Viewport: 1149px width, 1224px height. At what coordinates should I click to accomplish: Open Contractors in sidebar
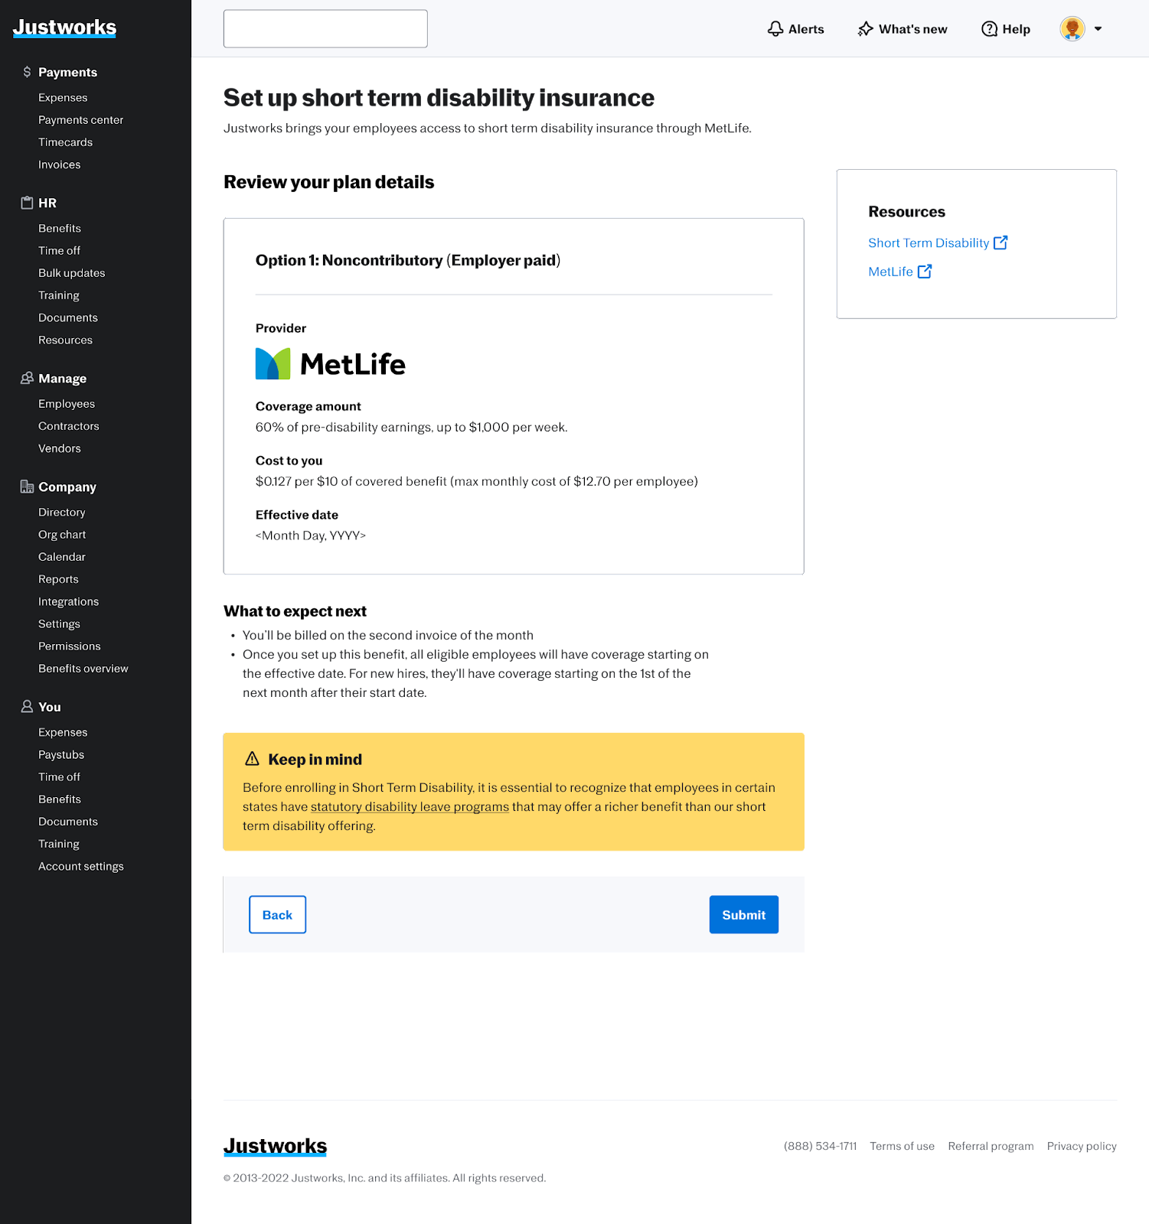click(69, 425)
